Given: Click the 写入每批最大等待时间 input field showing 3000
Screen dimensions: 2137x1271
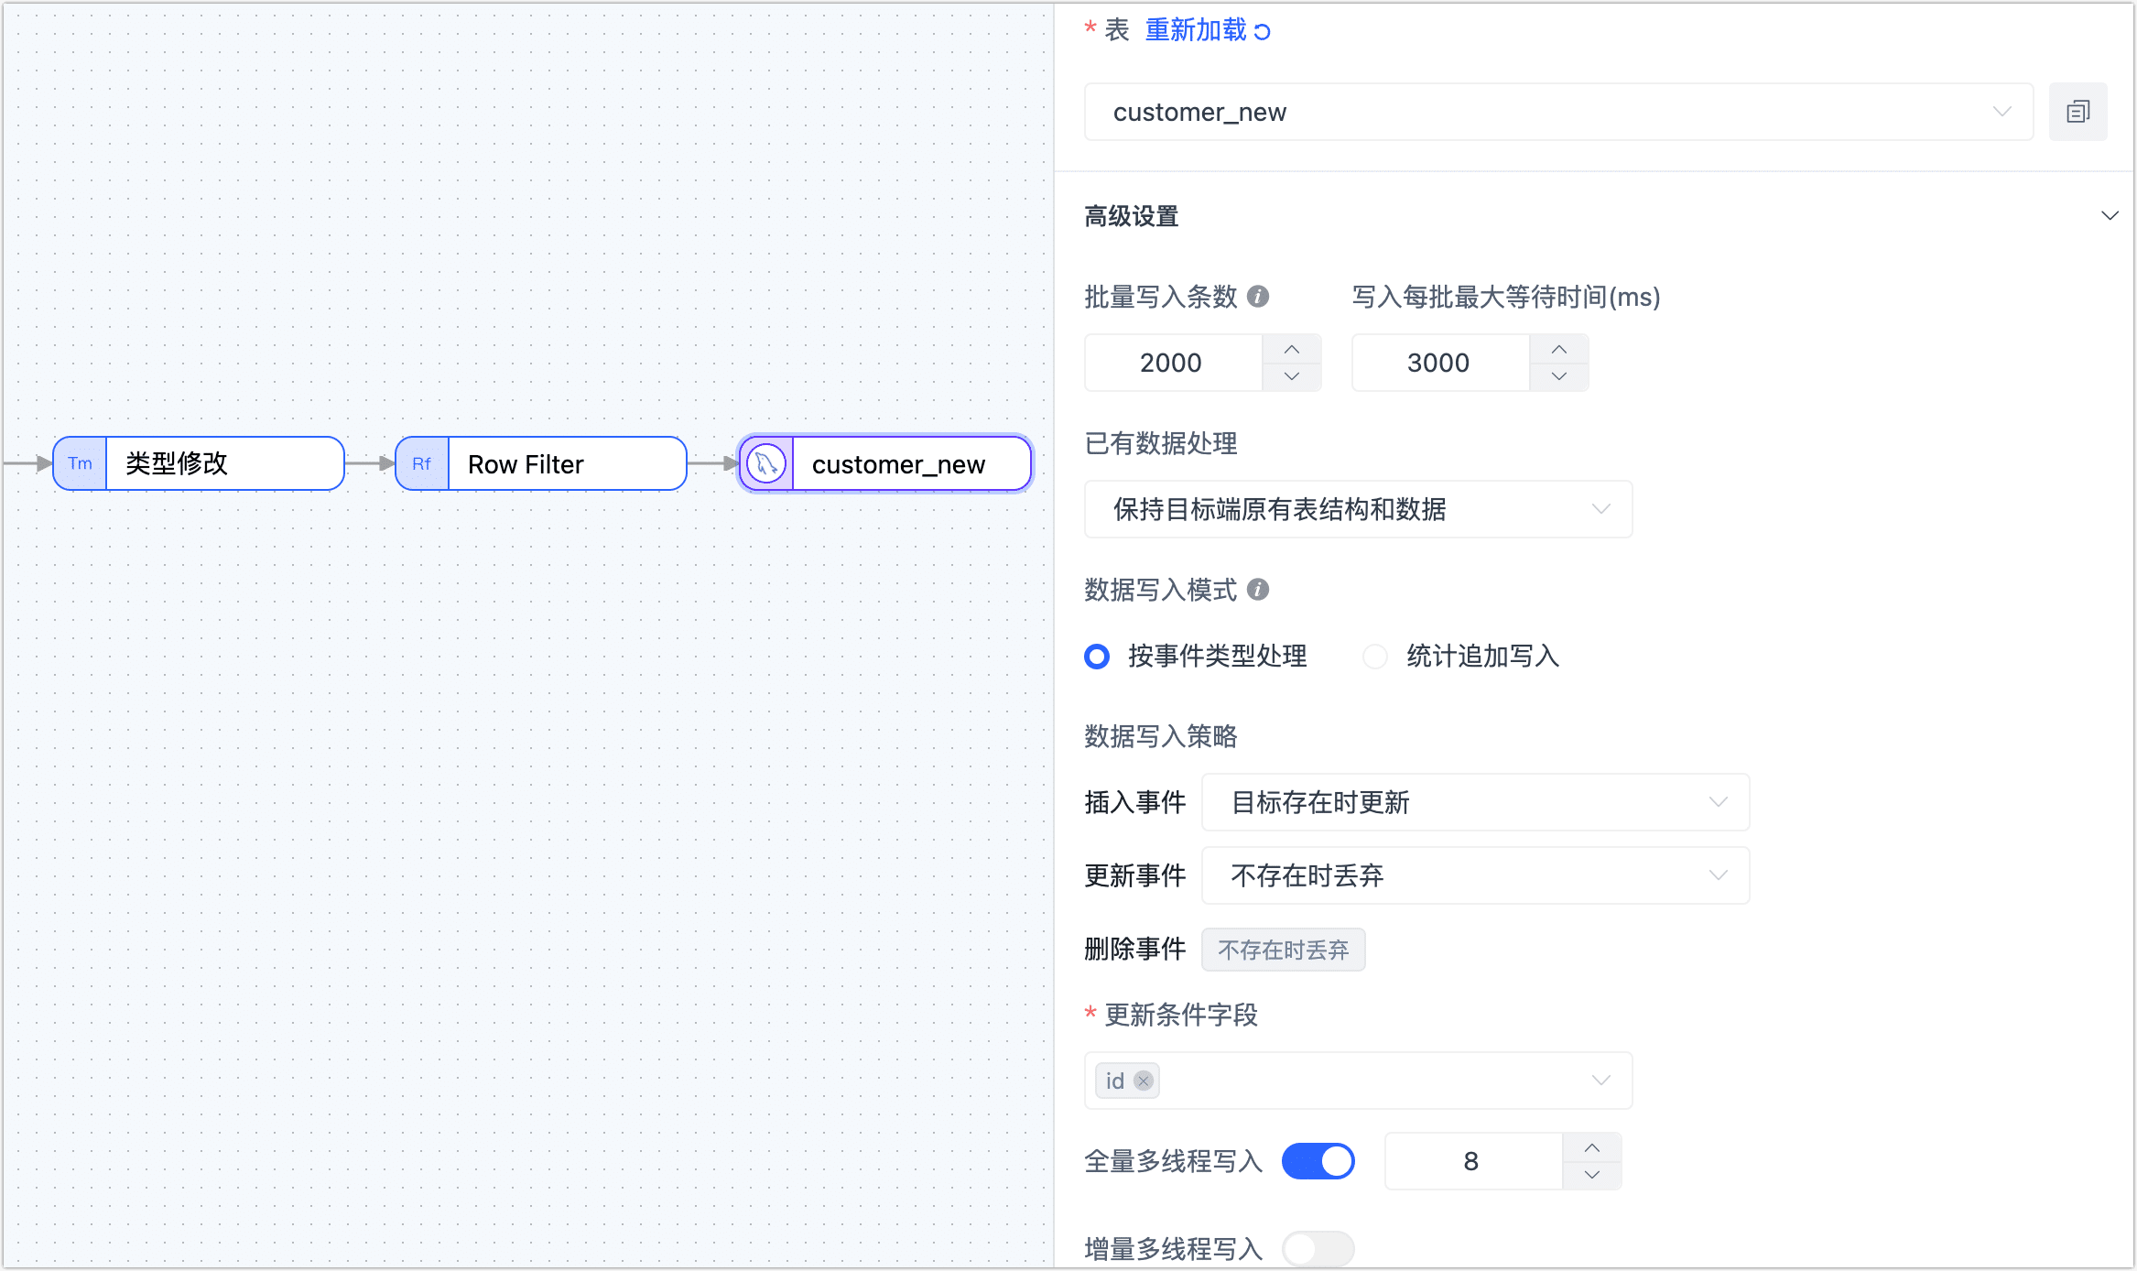Looking at the screenshot, I should point(1439,363).
